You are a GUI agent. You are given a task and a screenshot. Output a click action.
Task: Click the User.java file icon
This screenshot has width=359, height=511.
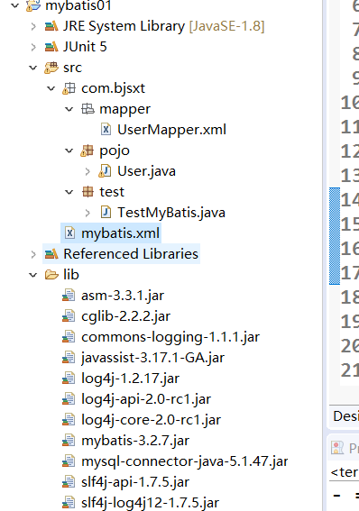click(x=105, y=171)
